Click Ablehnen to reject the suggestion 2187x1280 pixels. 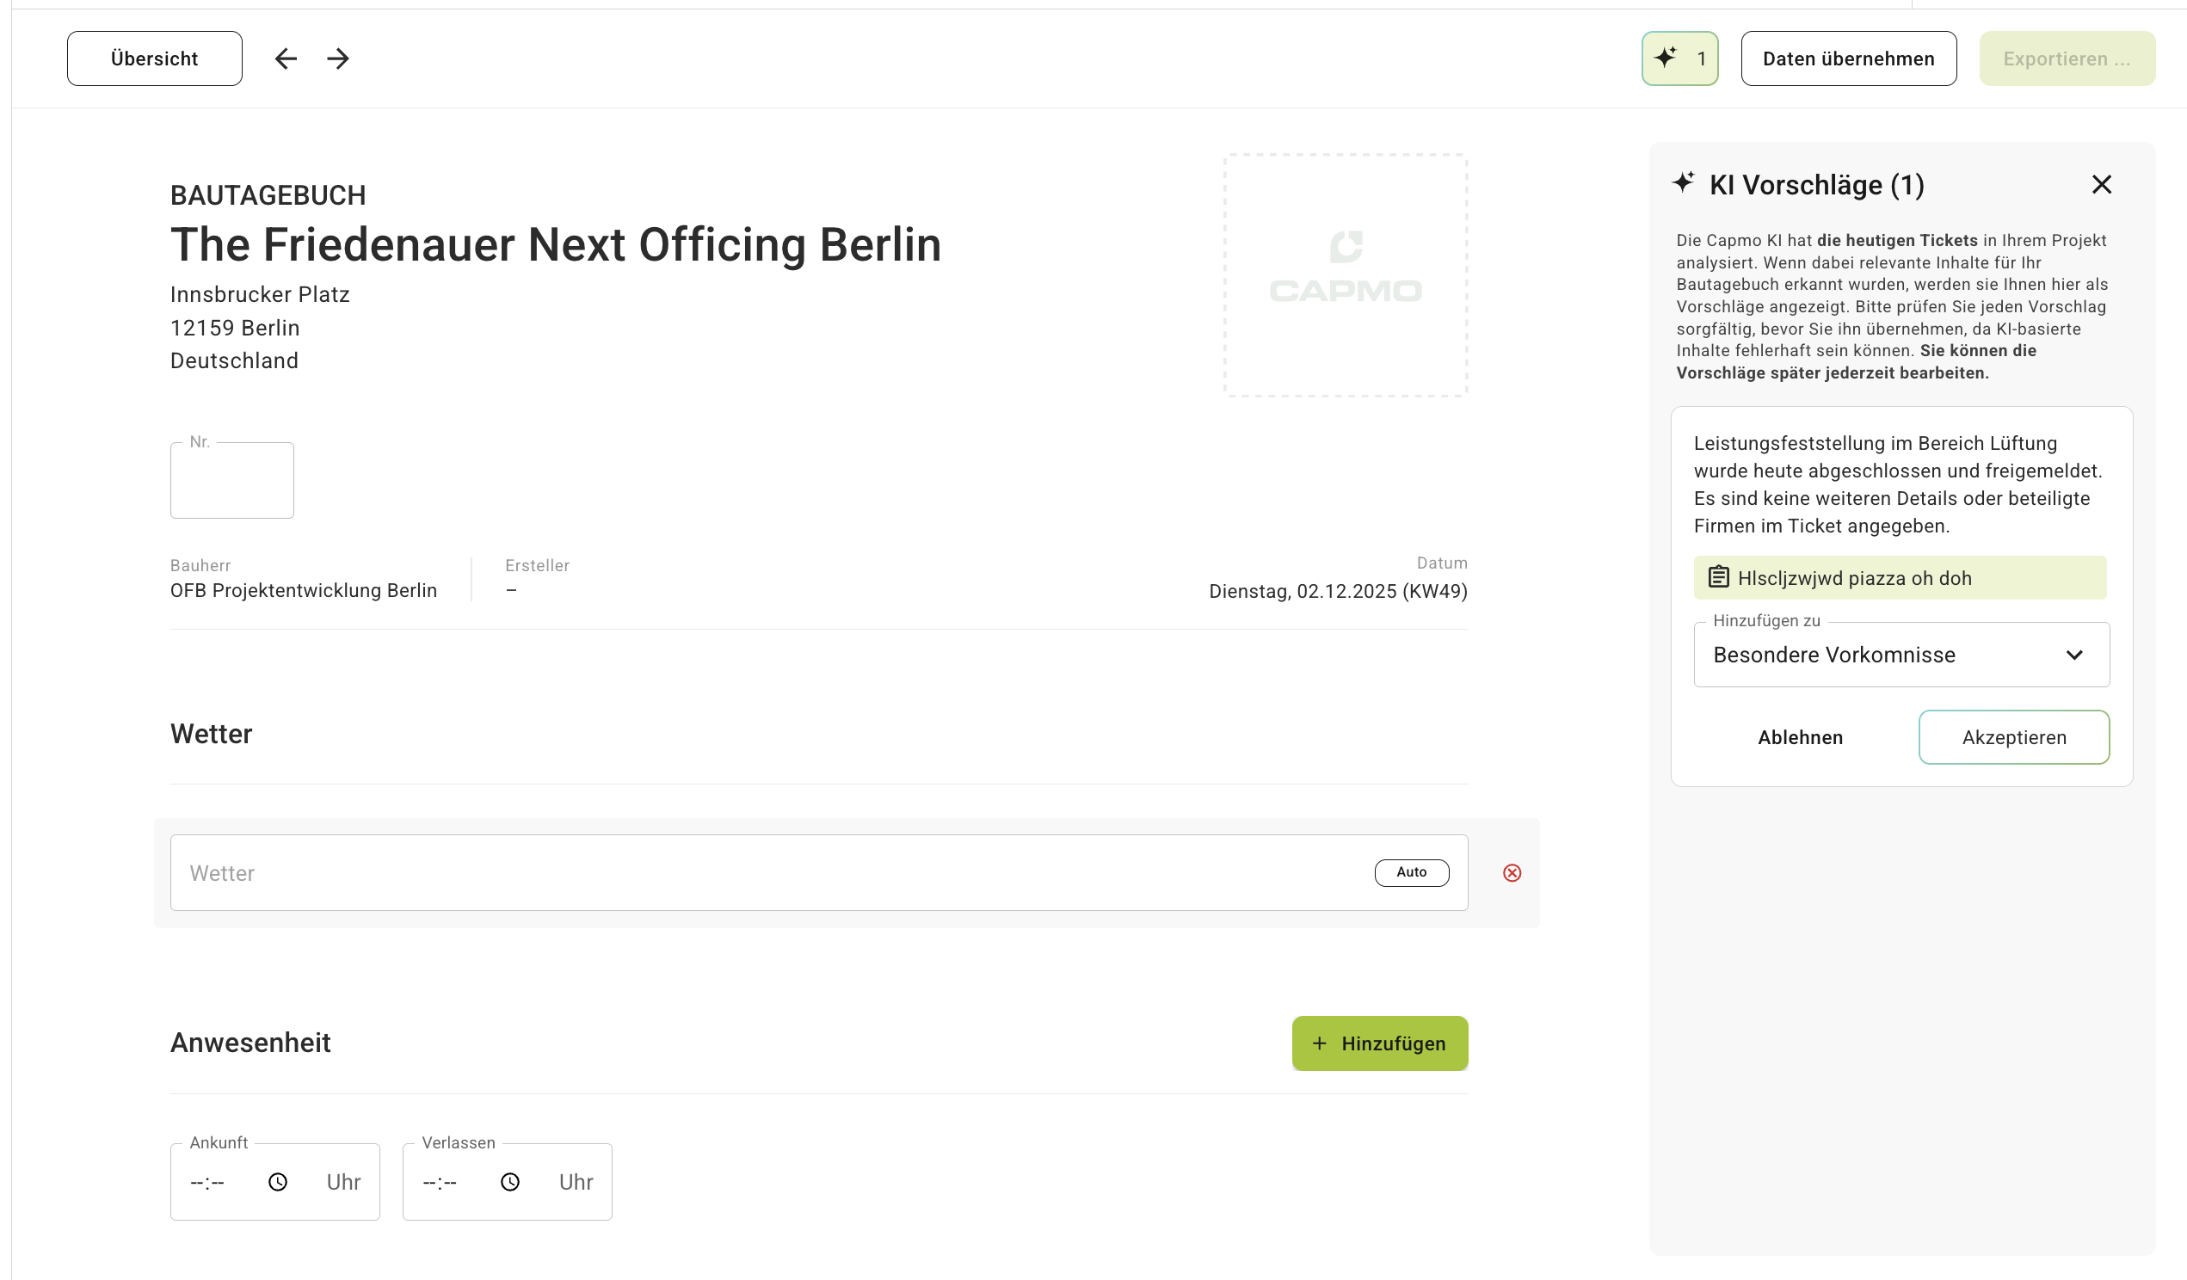(1799, 736)
